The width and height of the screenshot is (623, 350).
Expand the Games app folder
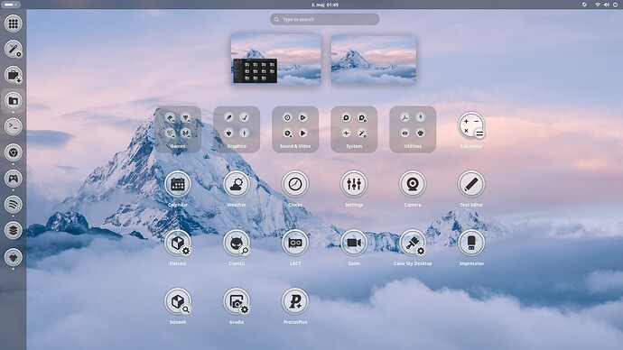178,129
